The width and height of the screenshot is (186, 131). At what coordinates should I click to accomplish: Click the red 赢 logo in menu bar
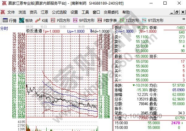point(3,12)
